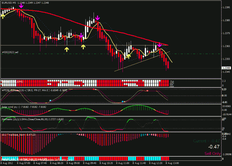Click the 8 Aug 11:40 time label

139,163
